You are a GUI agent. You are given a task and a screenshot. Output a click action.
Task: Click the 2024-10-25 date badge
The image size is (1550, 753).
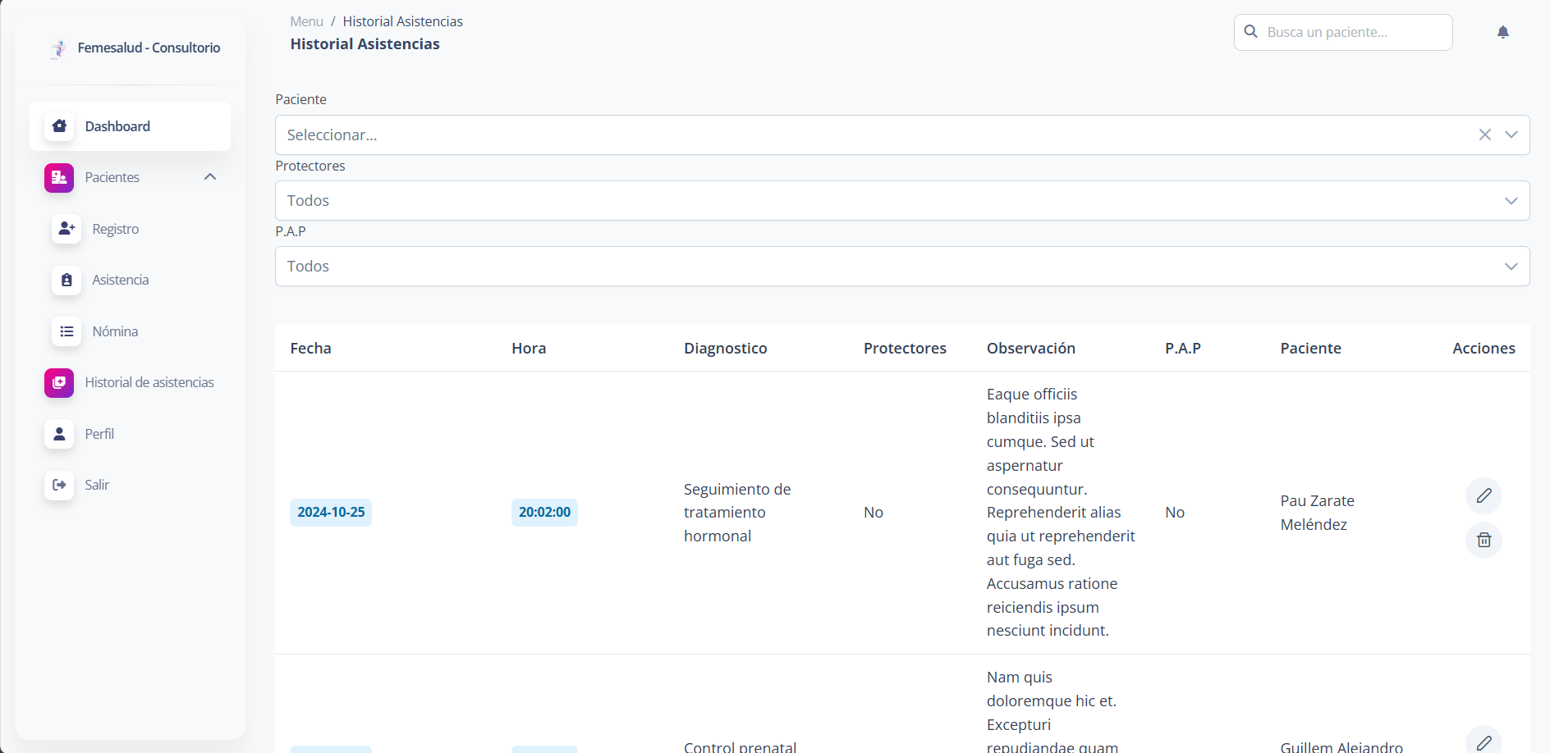pyautogui.click(x=331, y=512)
